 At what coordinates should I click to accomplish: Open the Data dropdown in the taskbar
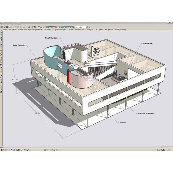(x=10, y=150)
